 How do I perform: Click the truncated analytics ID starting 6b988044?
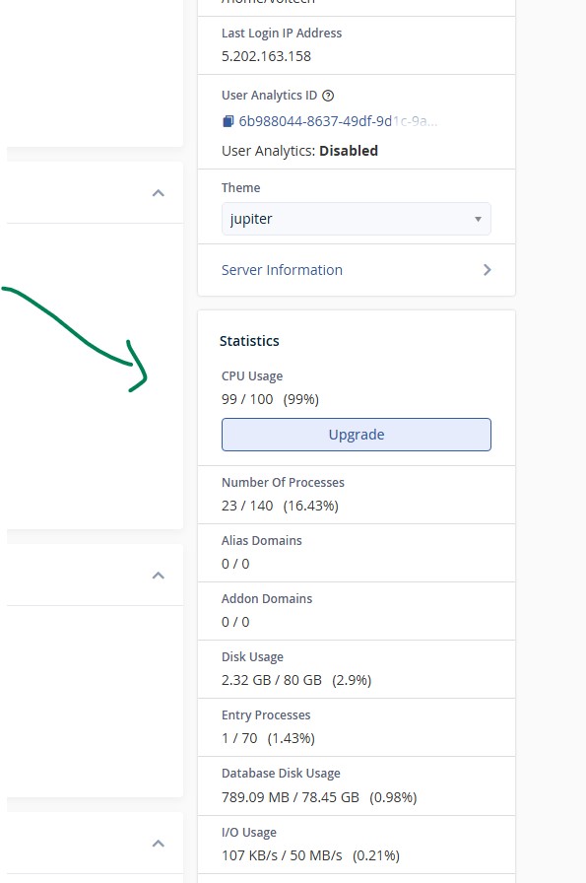tap(338, 121)
